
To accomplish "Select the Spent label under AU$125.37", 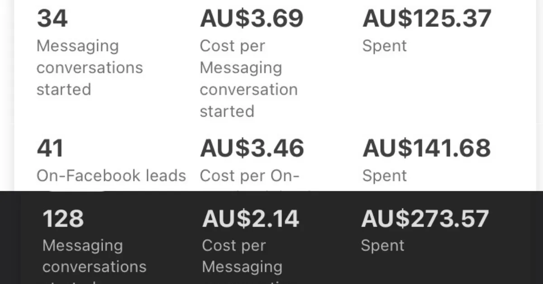I will tap(384, 46).
